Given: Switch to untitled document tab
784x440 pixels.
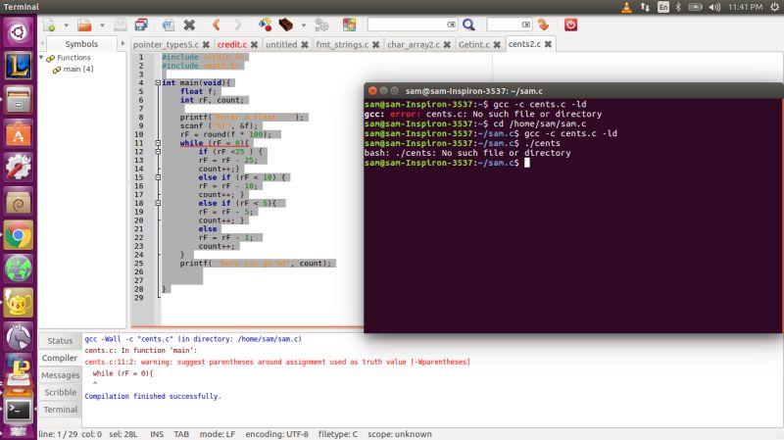Looking at the screenshot, I should point(281,44).
